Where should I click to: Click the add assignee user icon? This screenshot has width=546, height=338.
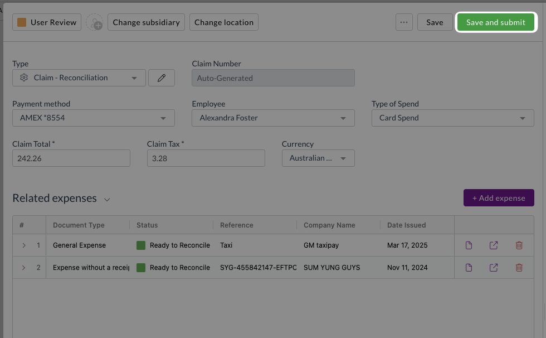95,22
